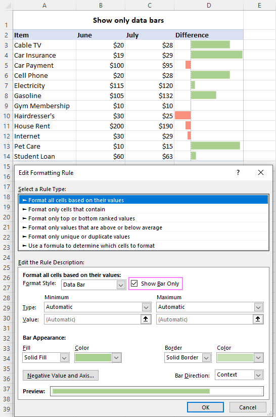This screenshot has height=417, width=276.
Task: Click the $115 June value for Electricity
Action: [101, 85]
